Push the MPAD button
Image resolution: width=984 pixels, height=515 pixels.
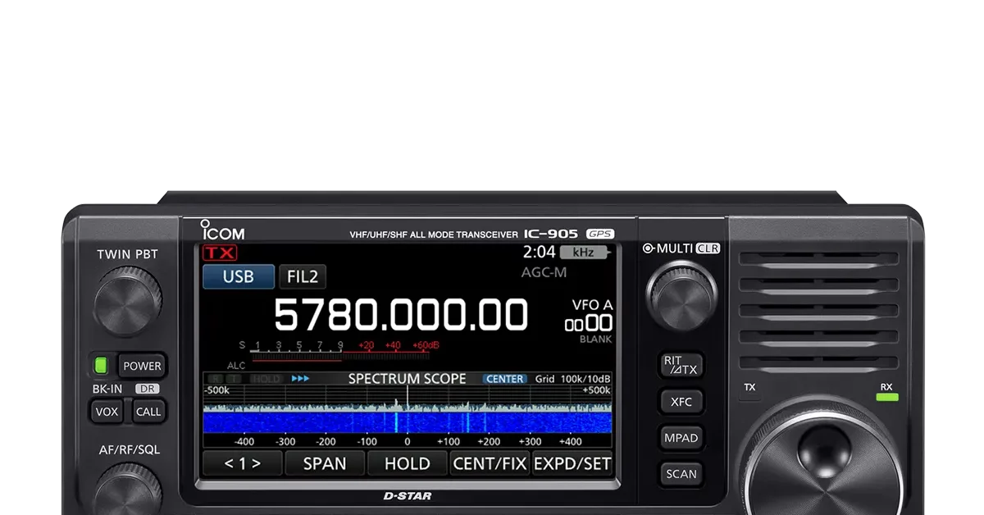coord(681,438)
